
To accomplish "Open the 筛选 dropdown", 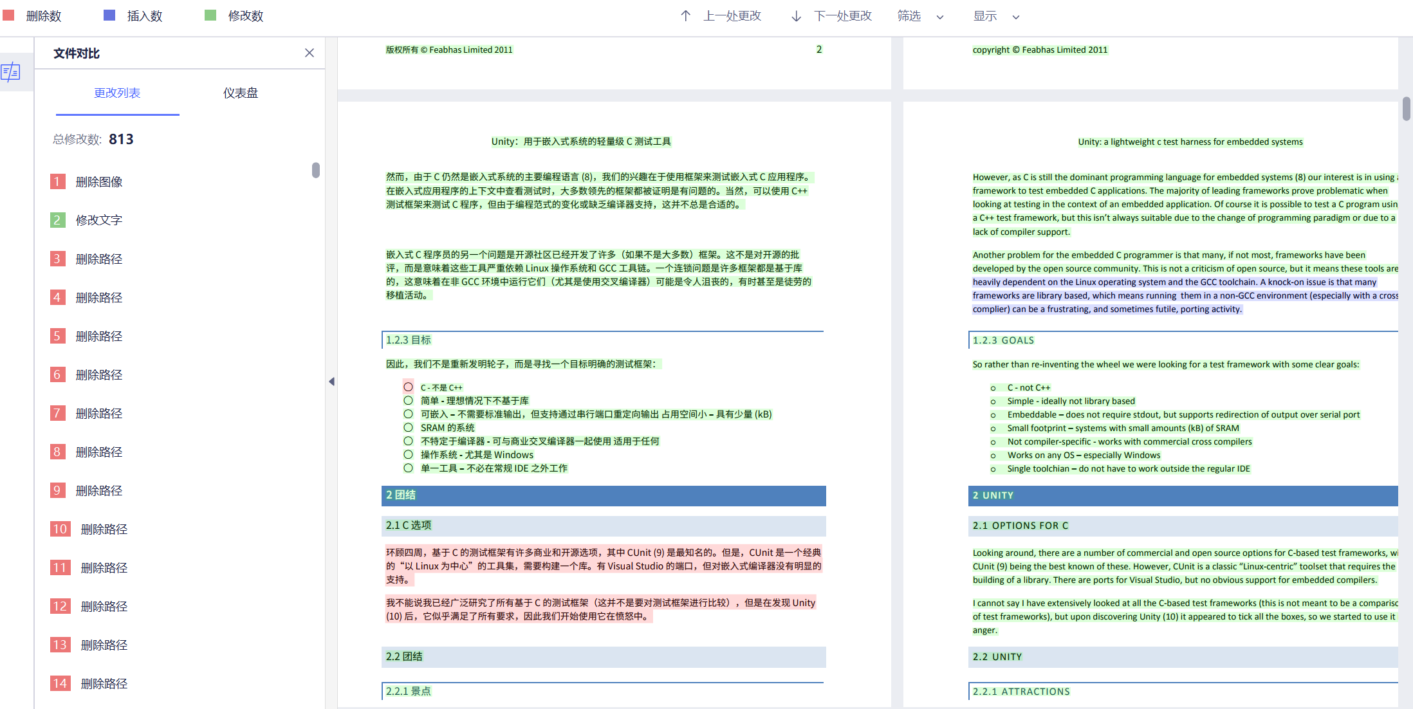I will pyautogui.click(x=921, y=16).
